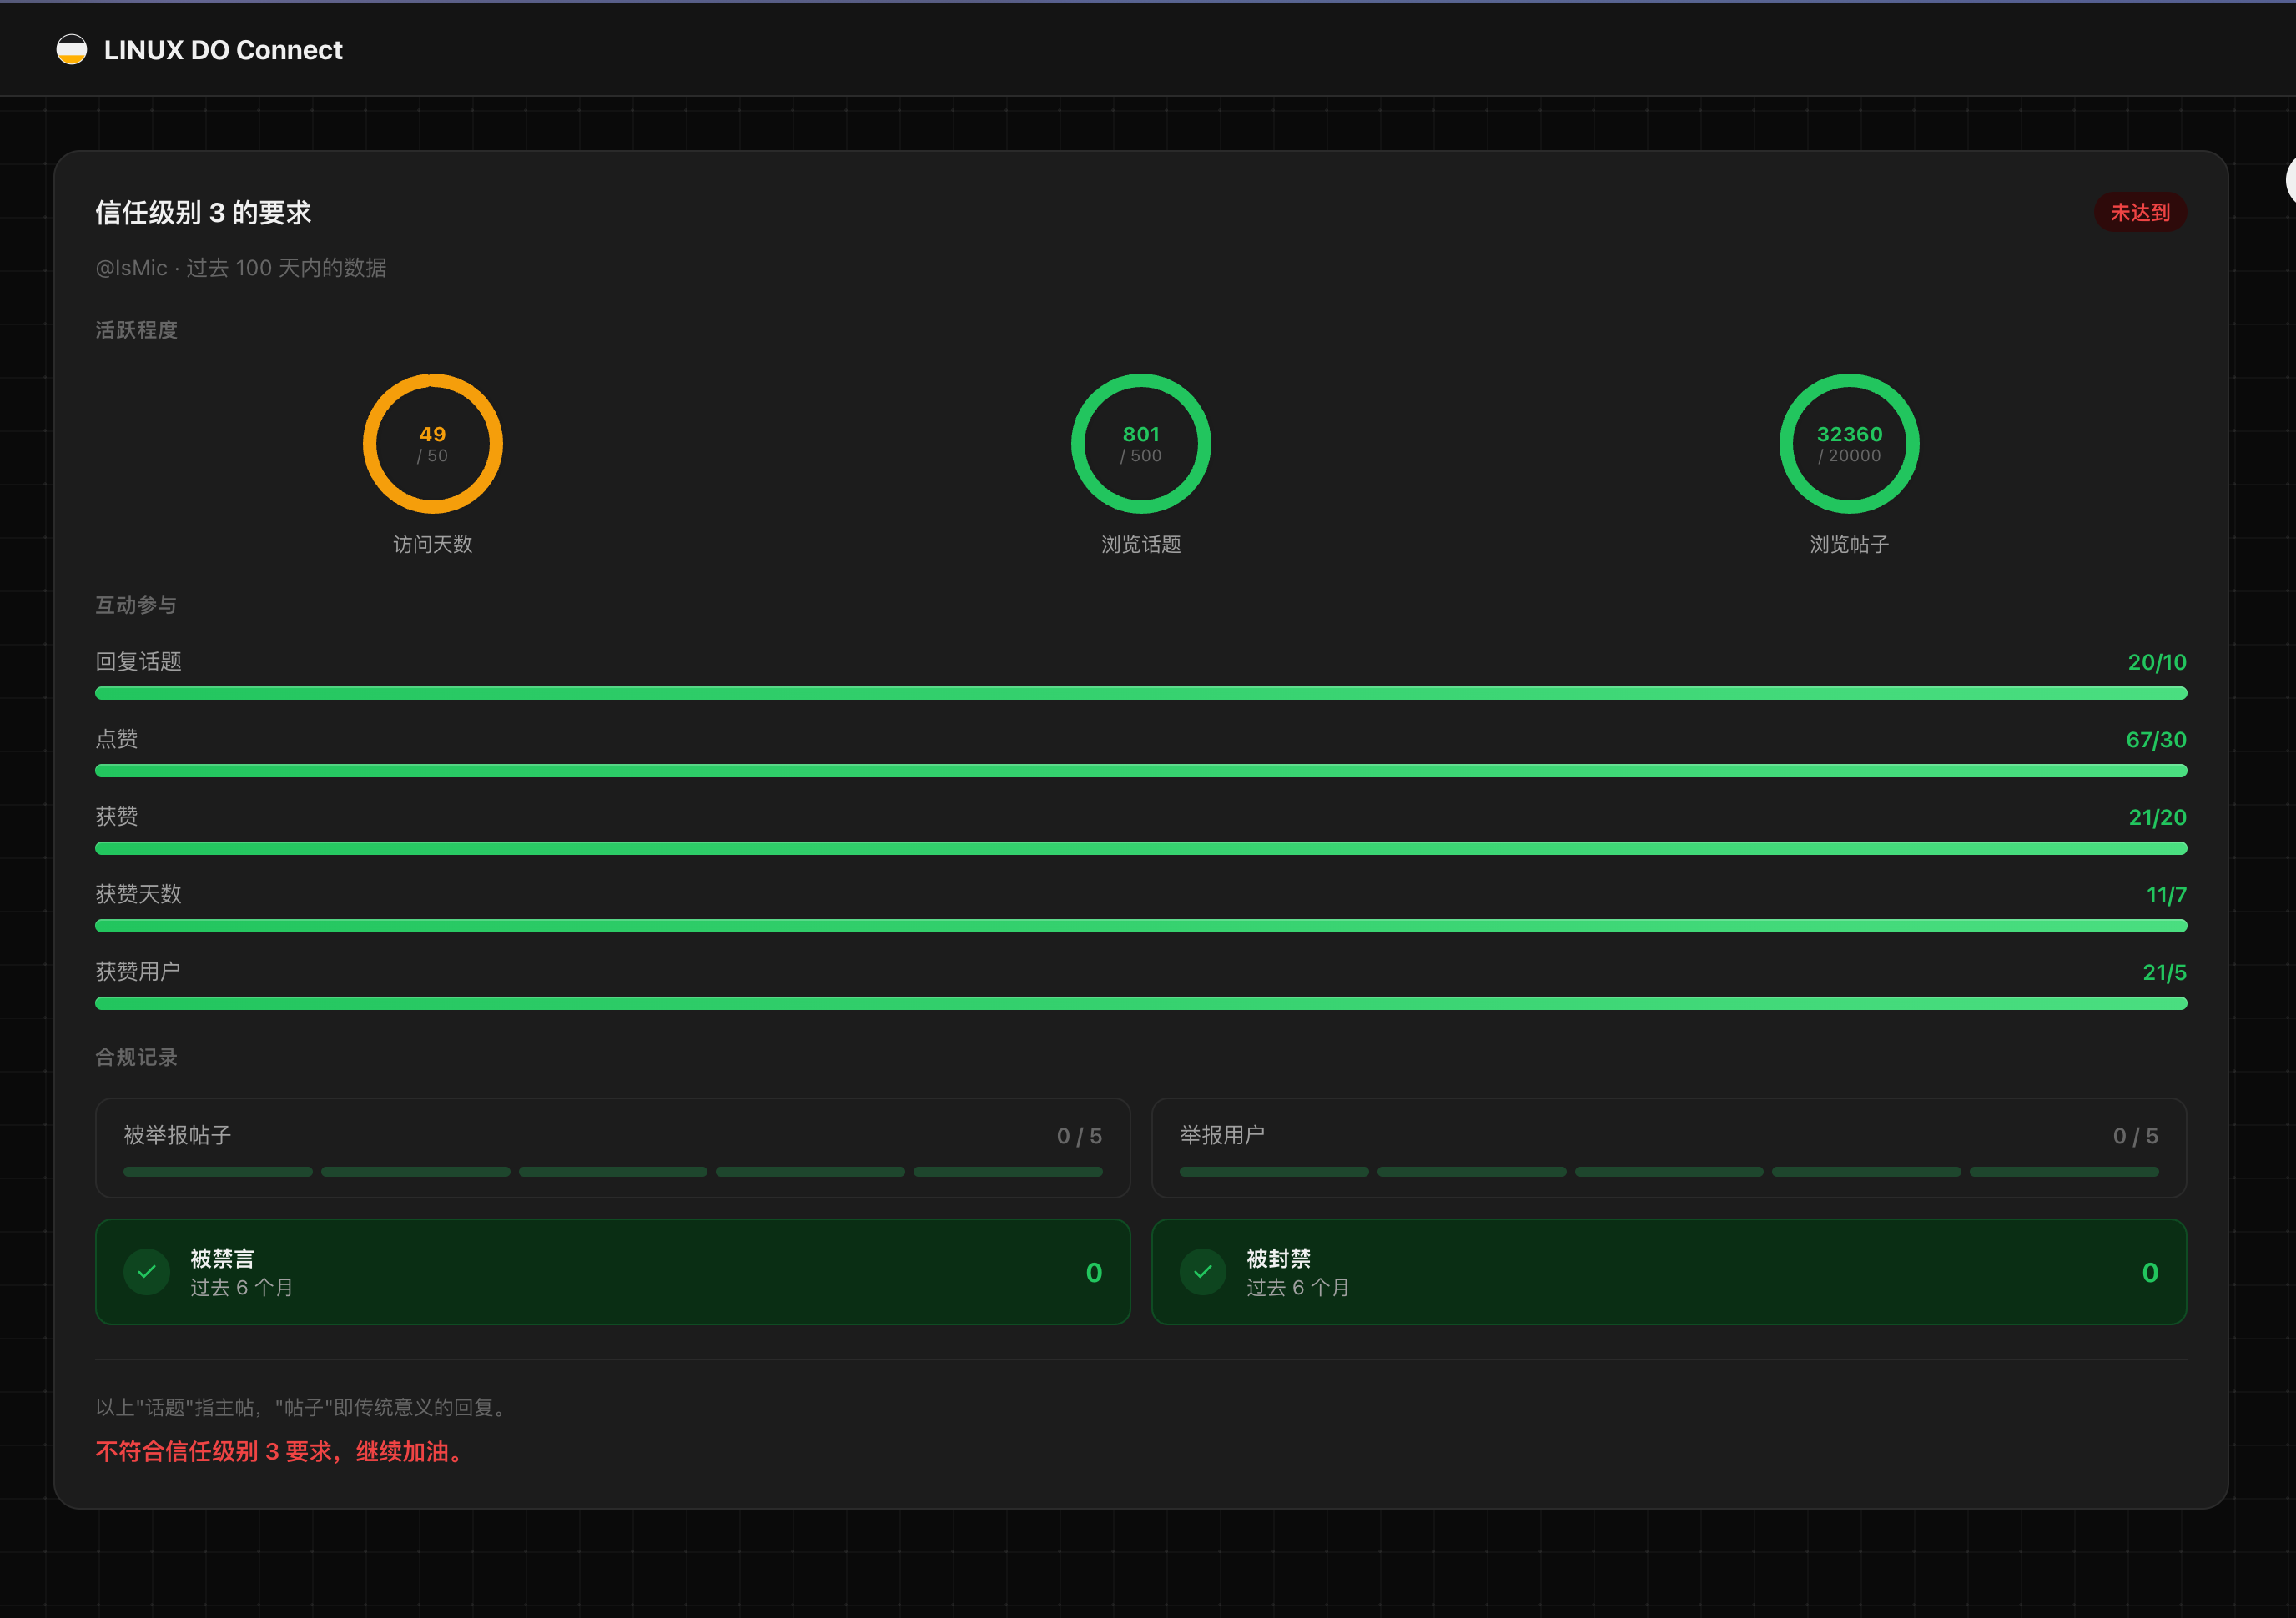Open the LINUX DO Connect title link
Screen dimensions: 2296x1618
(x=223, y=50)
